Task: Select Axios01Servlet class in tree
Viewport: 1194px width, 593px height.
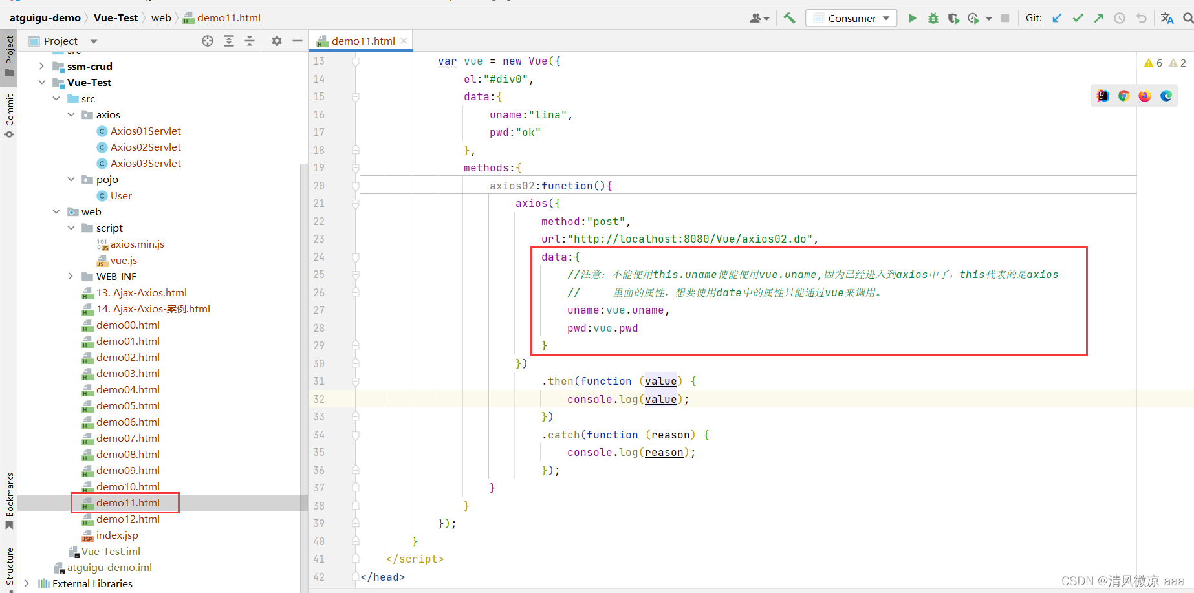Action: click(x=146, y=131)
